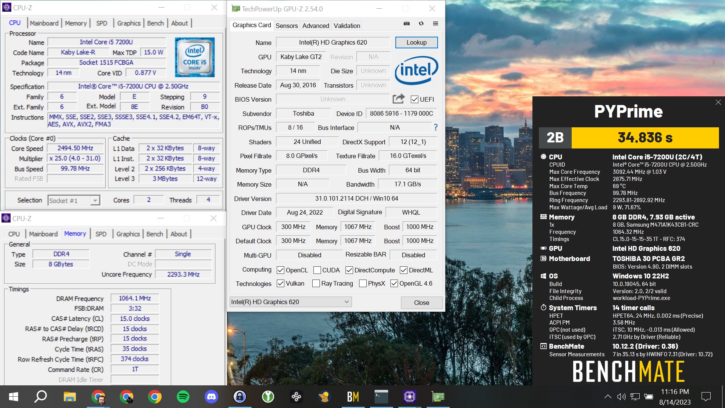Toggle the Vulkan checkbox

281,283
